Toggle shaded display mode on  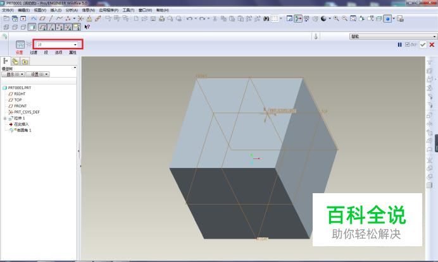pos(32,27)
